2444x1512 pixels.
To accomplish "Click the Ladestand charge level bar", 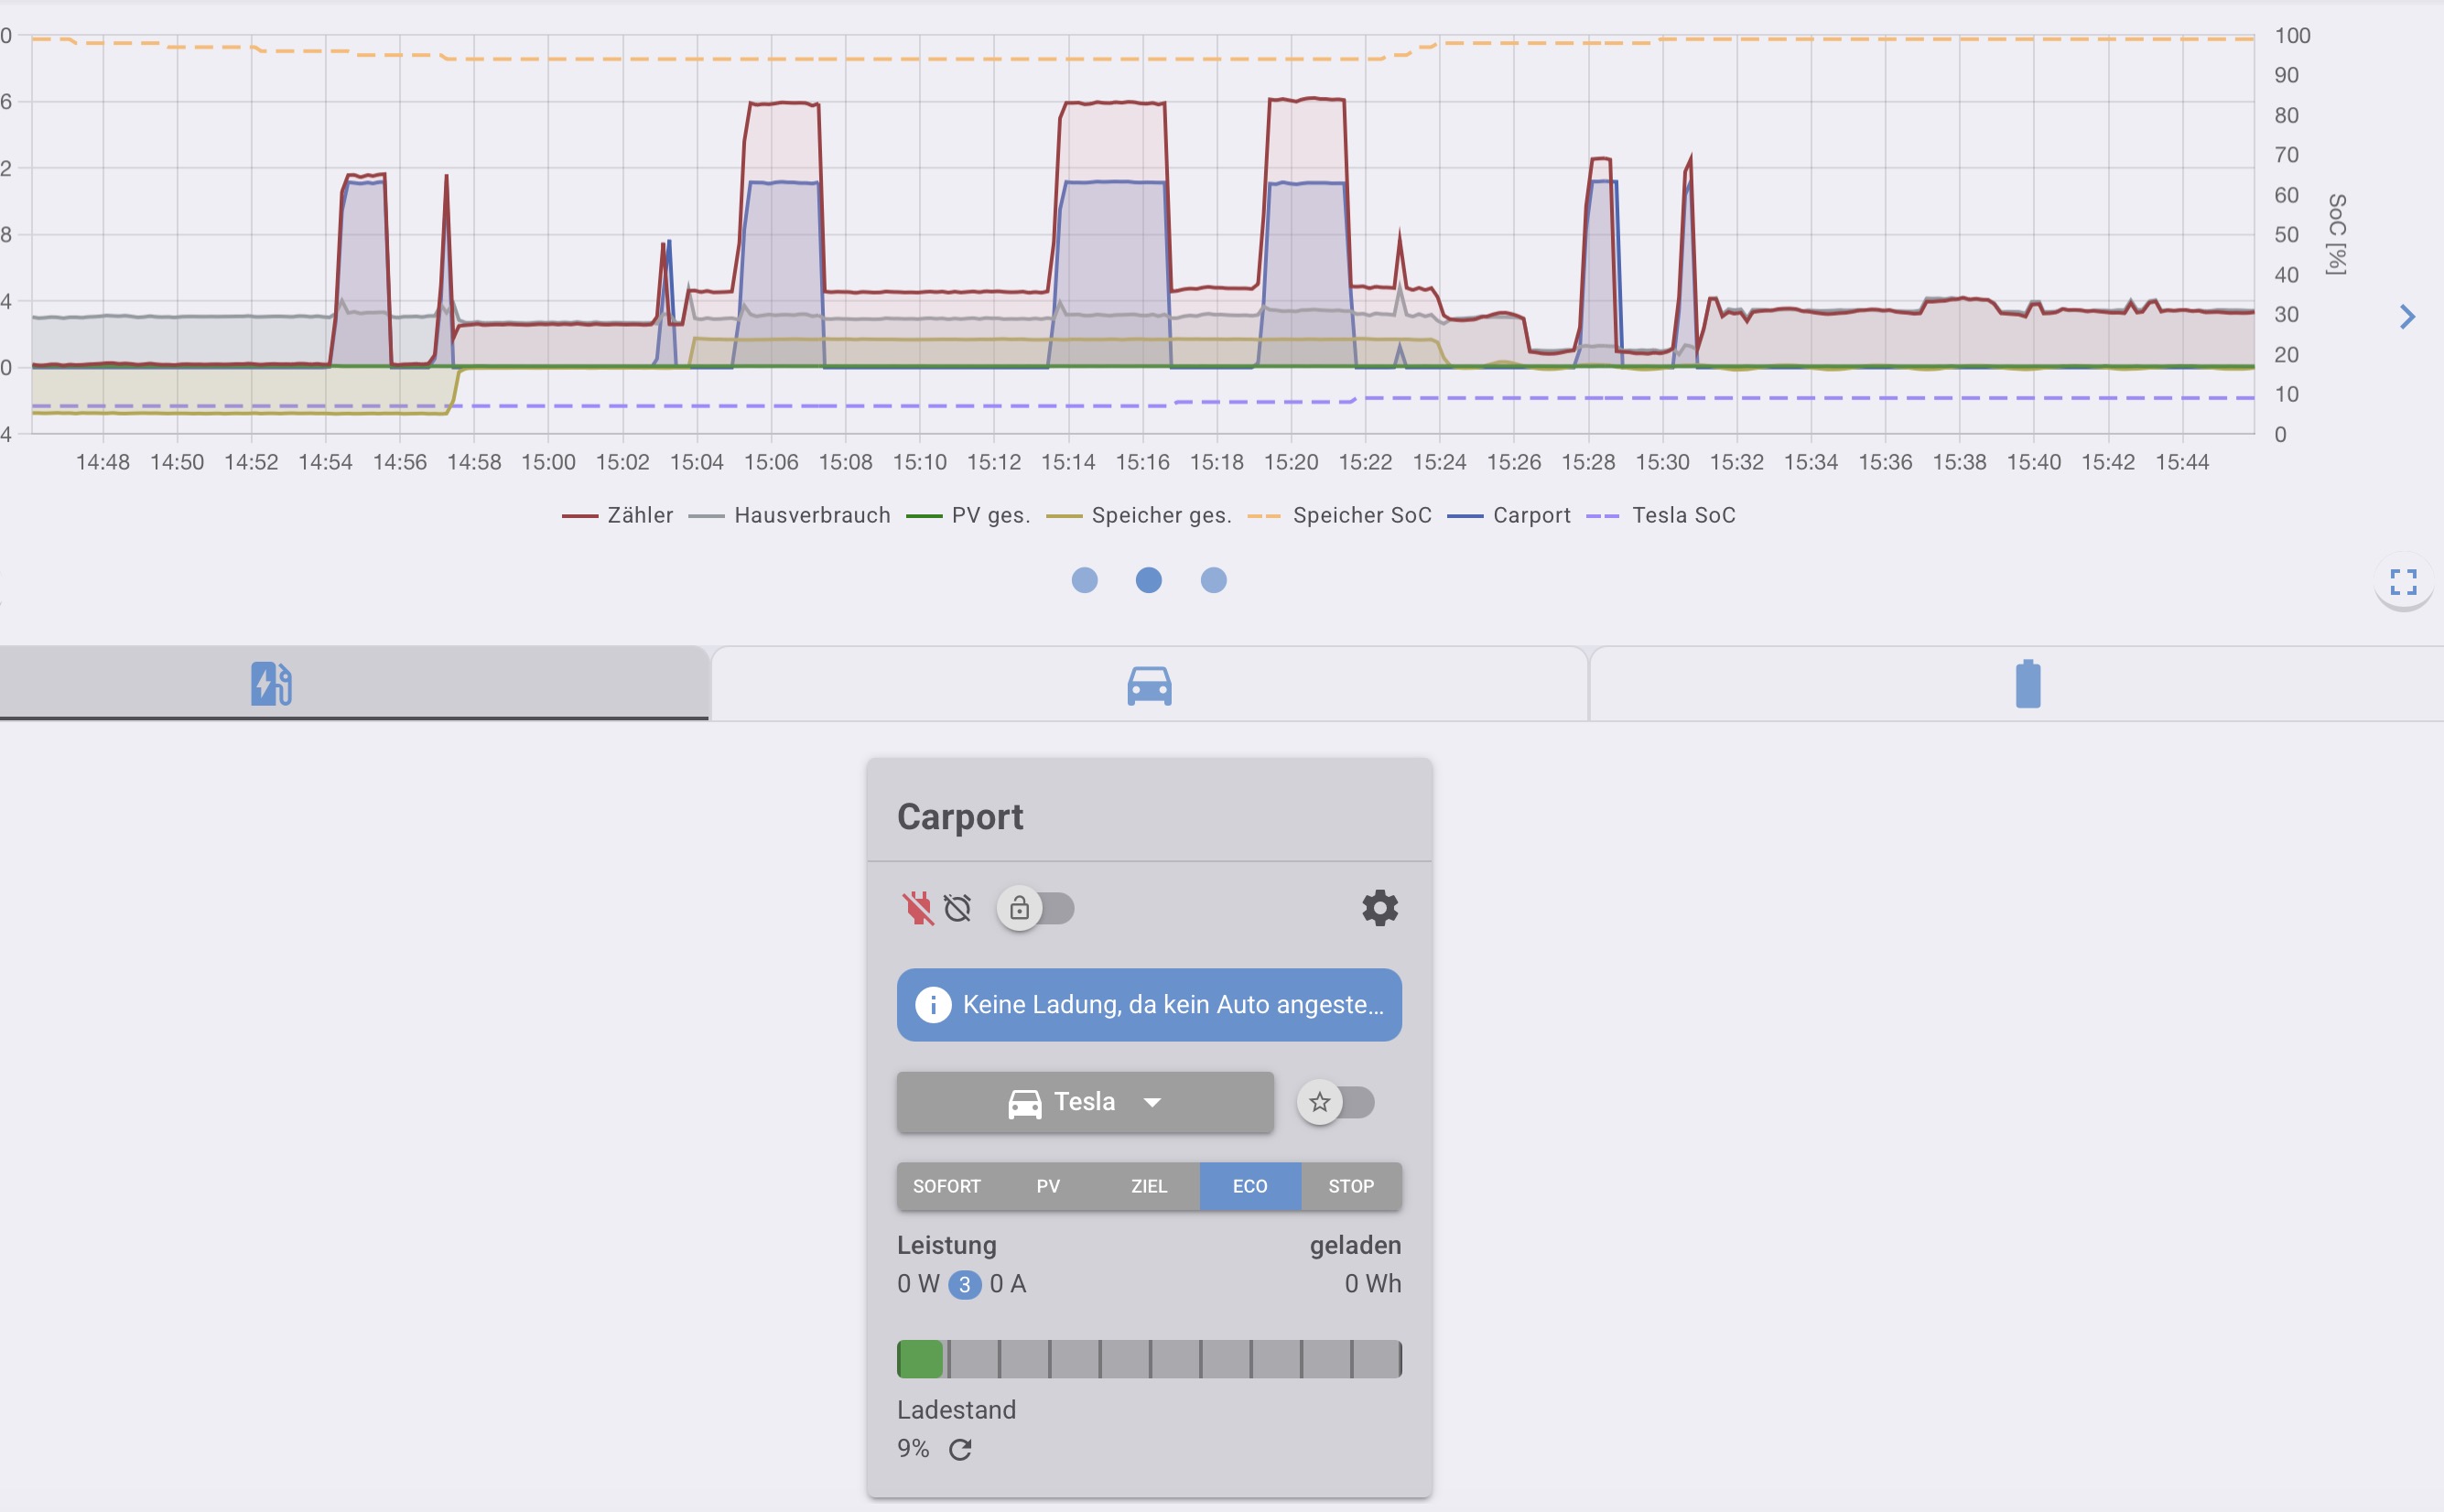I will point(1148,1359).
